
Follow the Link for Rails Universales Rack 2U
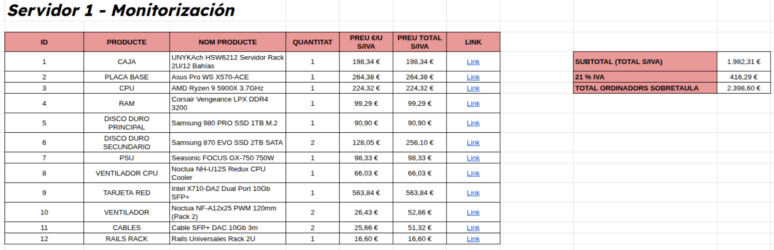click(473, 239)
